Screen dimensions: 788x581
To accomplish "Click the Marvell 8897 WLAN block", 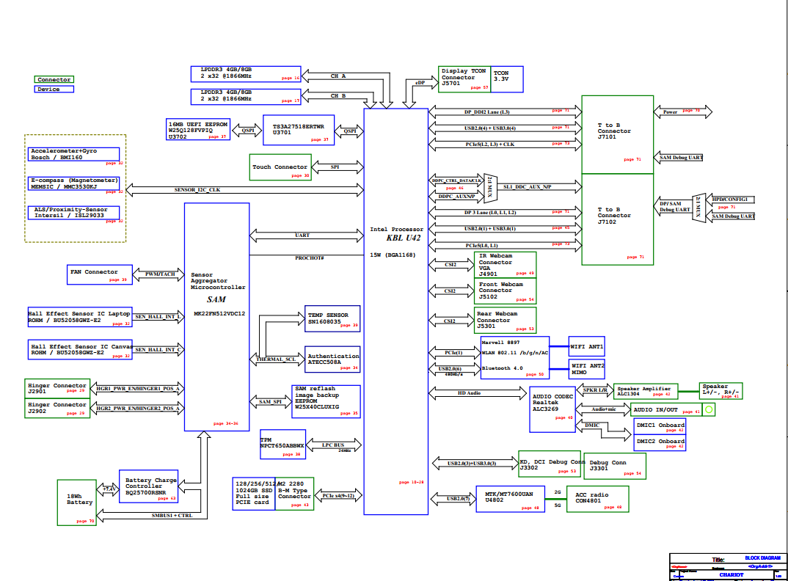I will [x=514, y=357].
